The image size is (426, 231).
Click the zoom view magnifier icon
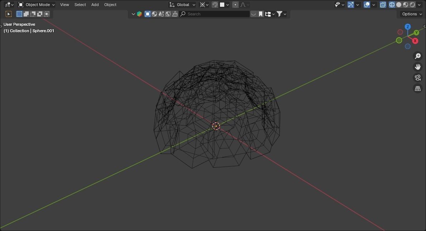click(x=417, y=56)
